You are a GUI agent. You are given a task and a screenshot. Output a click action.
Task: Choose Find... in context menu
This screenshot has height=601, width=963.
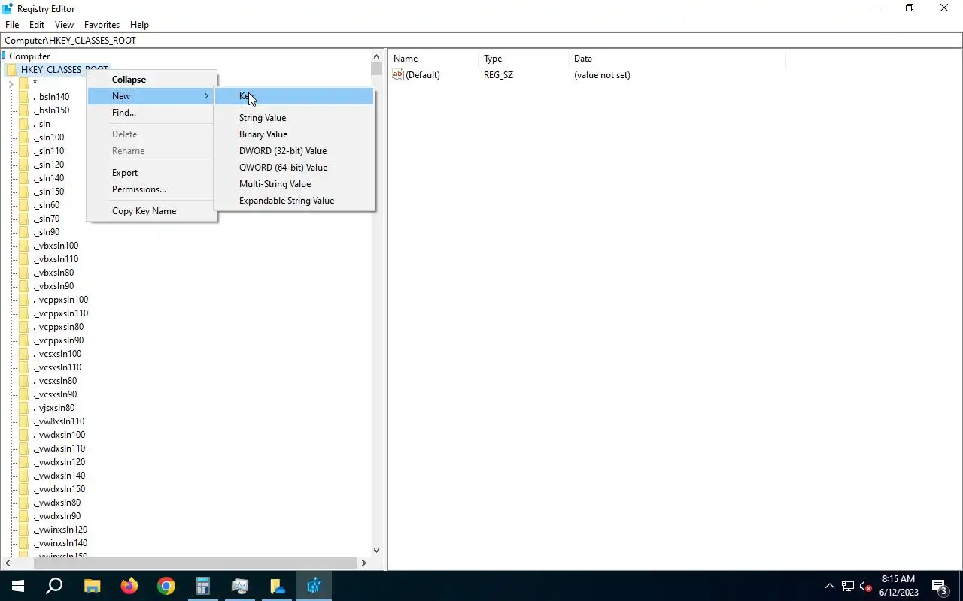[153, 113]
